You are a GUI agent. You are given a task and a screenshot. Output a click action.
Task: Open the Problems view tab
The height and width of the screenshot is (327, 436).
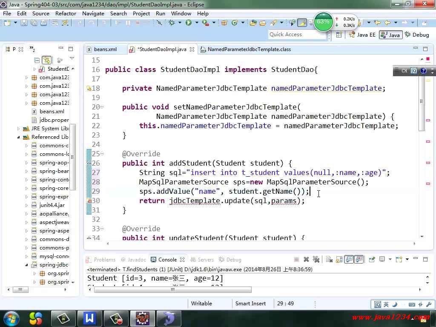[x=100, y=260]
